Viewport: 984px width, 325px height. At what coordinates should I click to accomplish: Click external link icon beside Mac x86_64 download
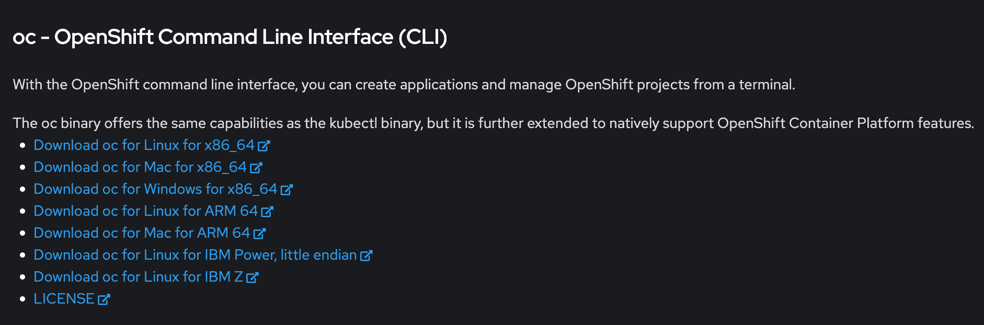256,168
